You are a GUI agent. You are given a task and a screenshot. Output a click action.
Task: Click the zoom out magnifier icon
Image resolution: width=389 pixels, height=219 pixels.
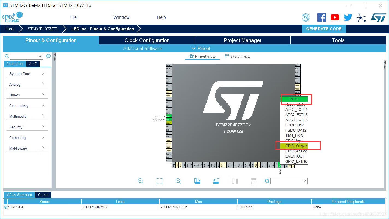tap(178, 181)
